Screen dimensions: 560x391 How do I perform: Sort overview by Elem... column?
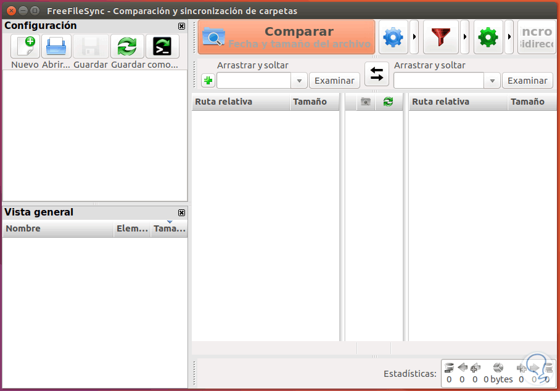[x=132, y=228]
